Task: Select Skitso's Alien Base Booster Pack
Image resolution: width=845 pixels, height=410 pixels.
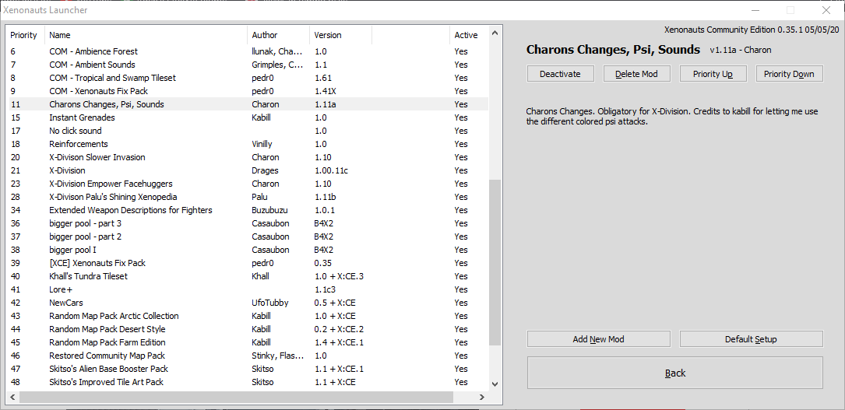Action: [248, 369]
